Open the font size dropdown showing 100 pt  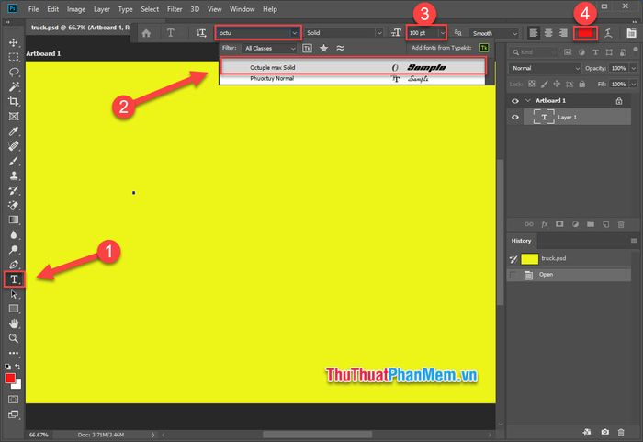[x=443, y=33]
